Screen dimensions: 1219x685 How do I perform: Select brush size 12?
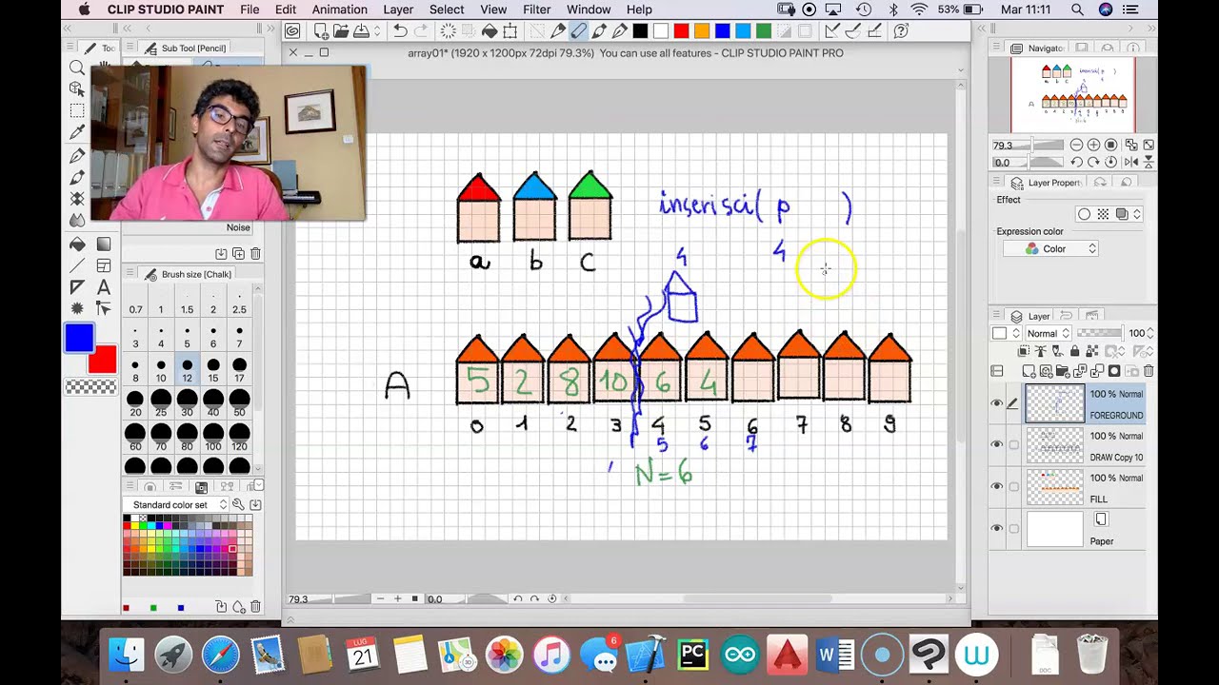click(187, 370)
